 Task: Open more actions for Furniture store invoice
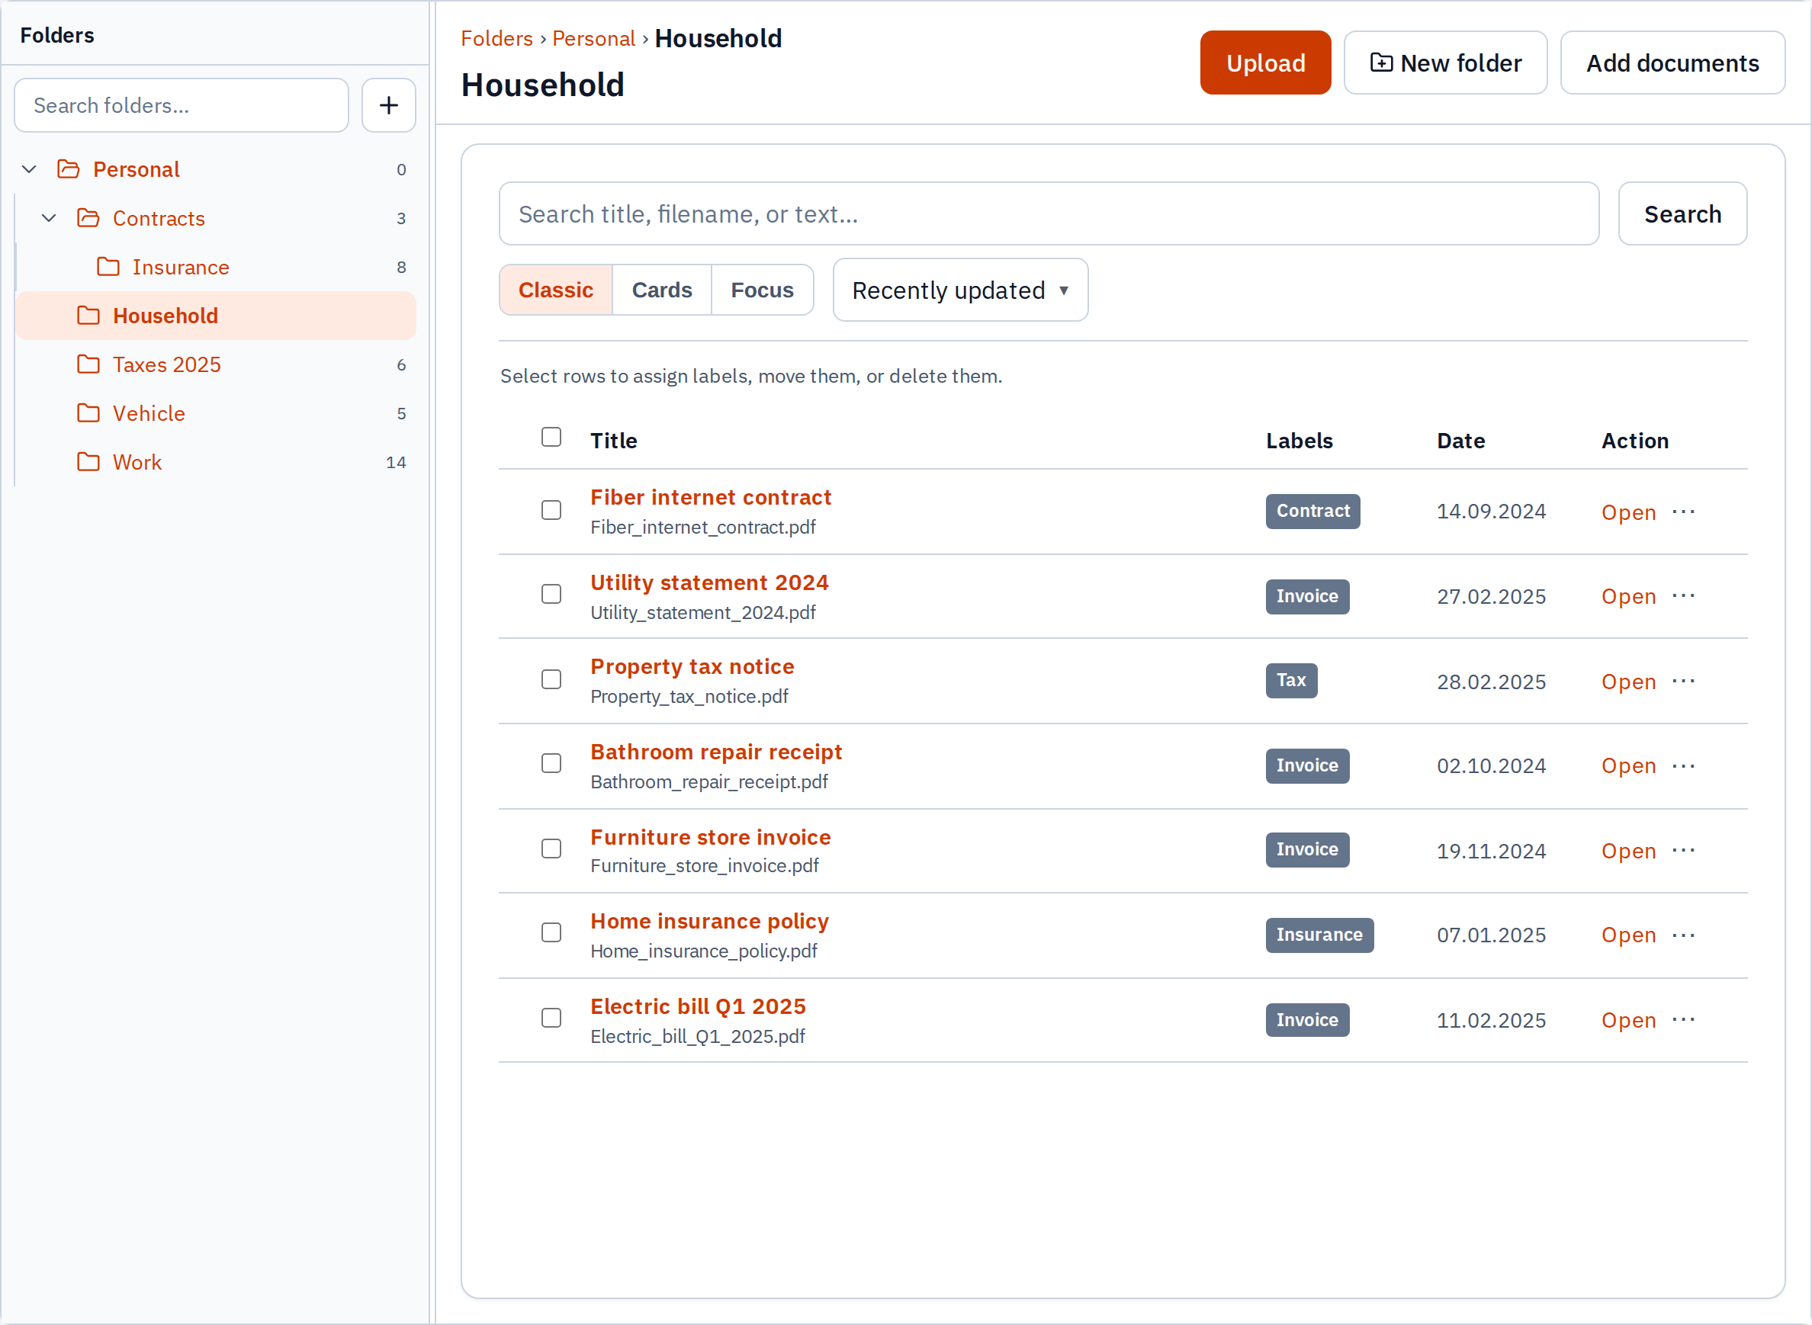coord(1684,850)
